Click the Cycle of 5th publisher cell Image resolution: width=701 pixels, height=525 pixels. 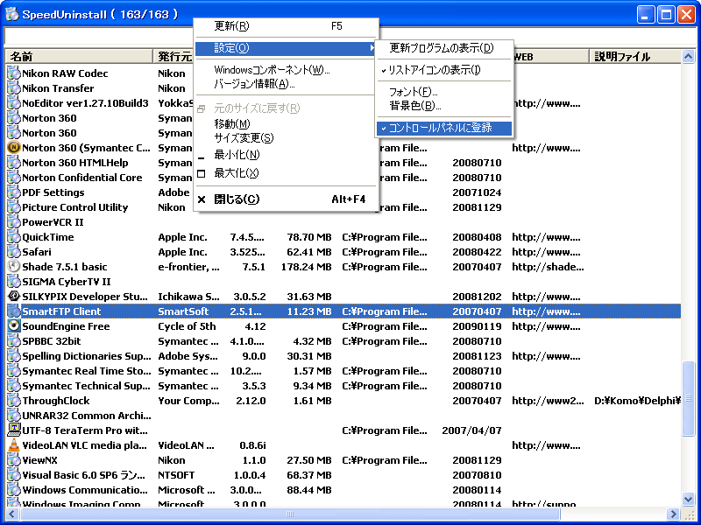(187, 326)
